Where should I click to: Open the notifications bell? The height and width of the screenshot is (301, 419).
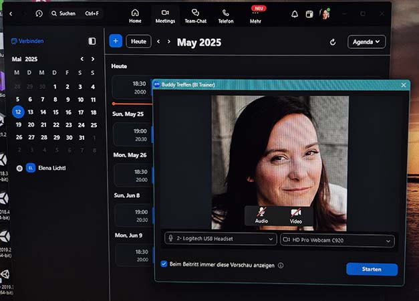point(295,14)
